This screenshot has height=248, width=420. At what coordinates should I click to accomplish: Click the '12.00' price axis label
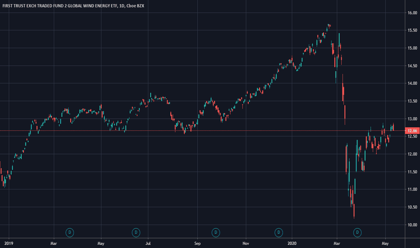(x=412, y=154)
